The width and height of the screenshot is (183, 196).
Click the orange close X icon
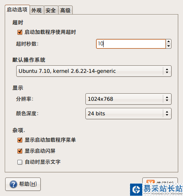pos(151,182)
